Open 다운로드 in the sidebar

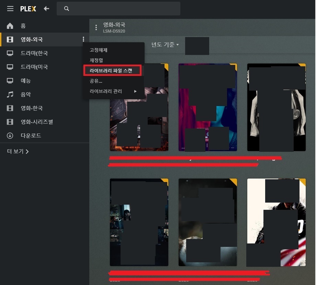pyautogui.click(x=31, y=136)
